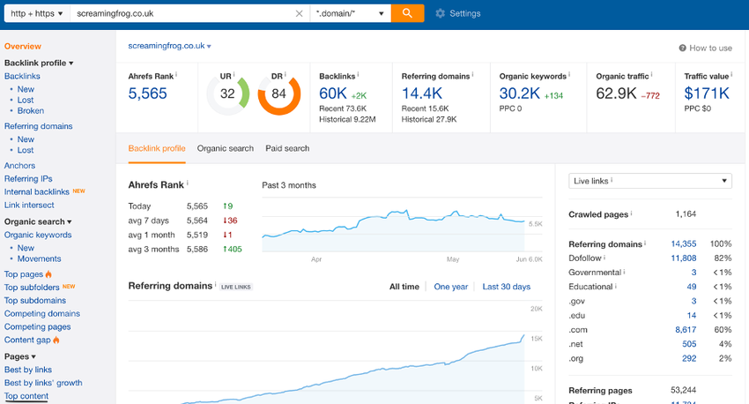Click the fire icon next to Top pages
749x404 pixels.
48,274
